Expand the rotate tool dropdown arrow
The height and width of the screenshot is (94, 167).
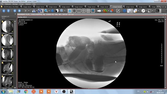43,11
